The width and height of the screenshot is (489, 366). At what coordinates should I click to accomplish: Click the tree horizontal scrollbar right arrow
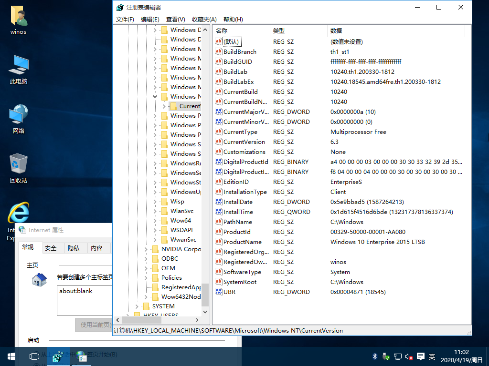197,320
